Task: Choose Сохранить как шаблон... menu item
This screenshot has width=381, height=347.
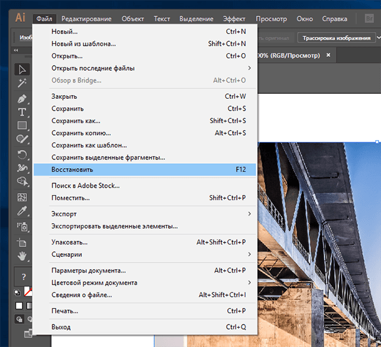Action: (x=145, y=145)
